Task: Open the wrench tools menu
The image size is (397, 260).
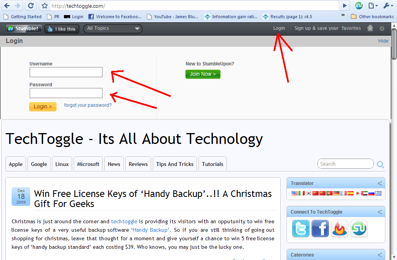Action: point(388,5)
